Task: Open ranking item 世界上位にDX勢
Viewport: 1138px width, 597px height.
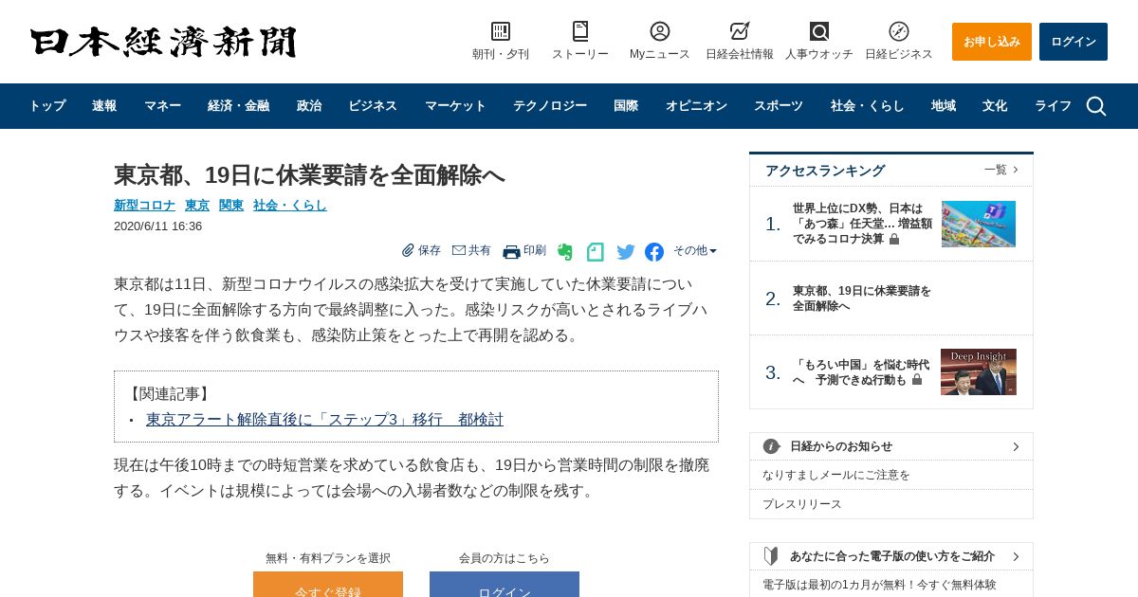Action: coord(862,224)
